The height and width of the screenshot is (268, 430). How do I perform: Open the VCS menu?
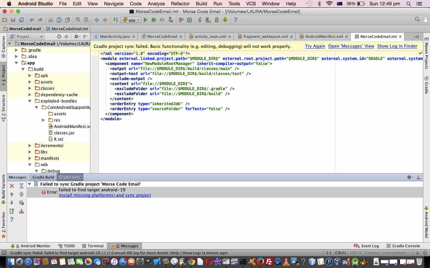[x=251, y=4]
